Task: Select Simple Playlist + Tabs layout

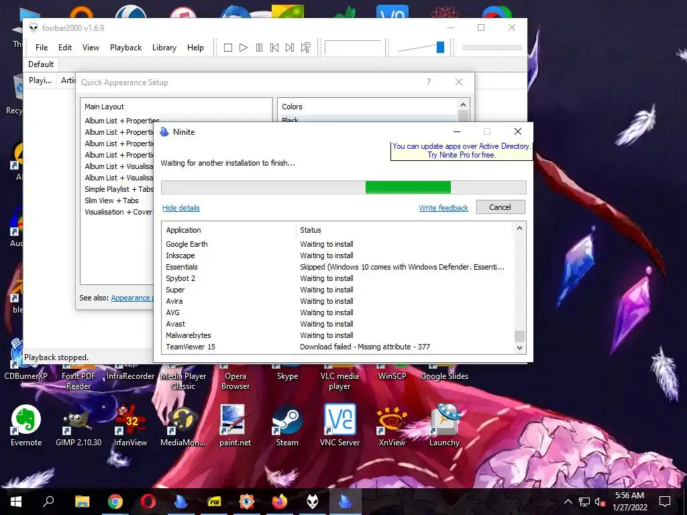Action: 119,189
